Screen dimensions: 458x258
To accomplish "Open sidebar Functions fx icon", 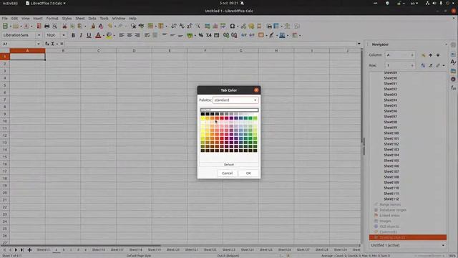I will (x=453, y=87).
